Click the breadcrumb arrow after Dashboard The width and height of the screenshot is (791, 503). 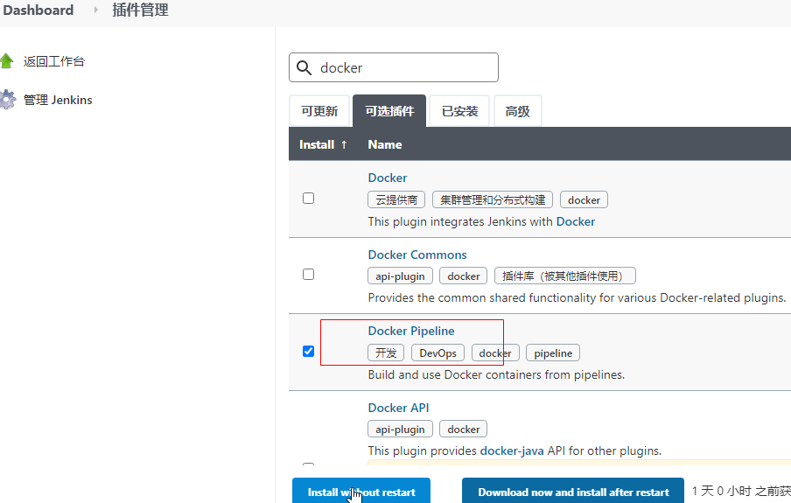pyautogui.click(x=96, y=10)
